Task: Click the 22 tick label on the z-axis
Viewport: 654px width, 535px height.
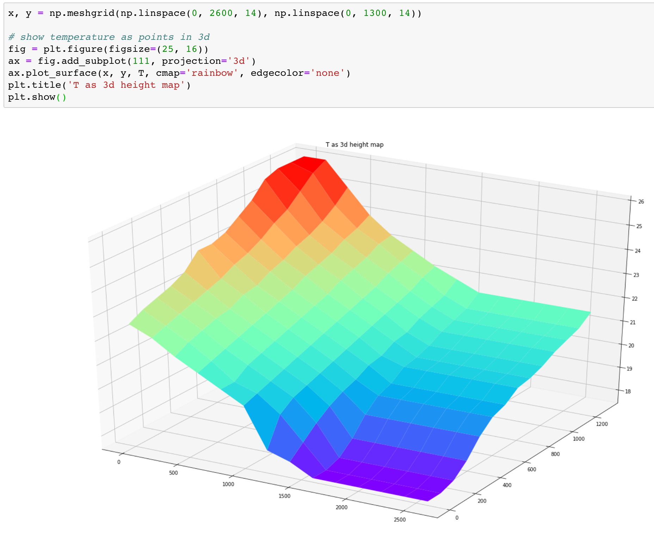Action: pyautogui.click(x=635, y=299)
